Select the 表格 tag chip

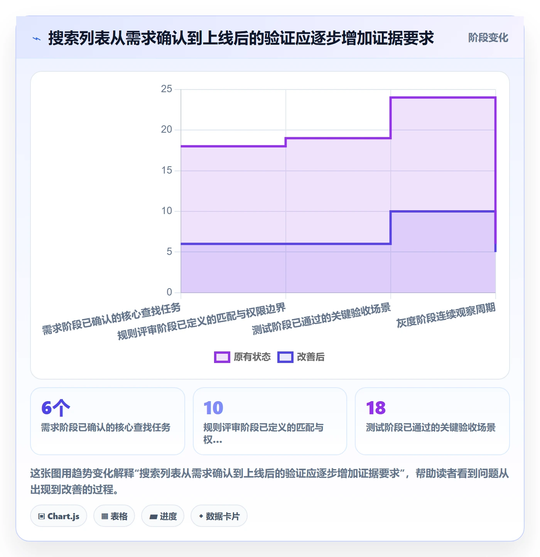click(114, 516)
